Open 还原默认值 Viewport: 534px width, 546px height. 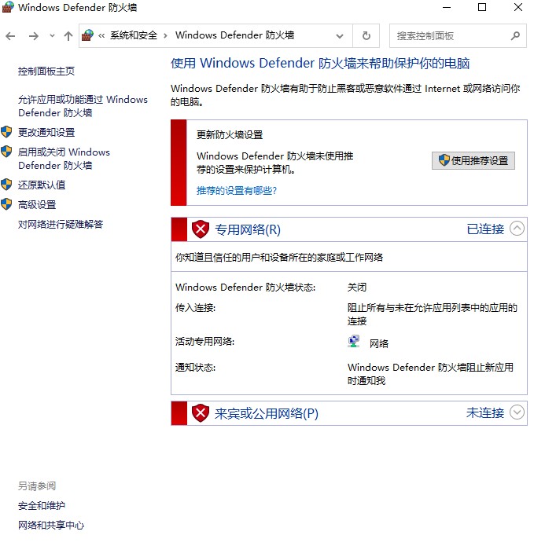click(x=42, y=185)
